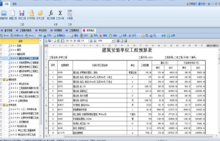The width and height of the screenshot is (220, 141).
Task: Click the 属性 properties icon
Action: 72,36
